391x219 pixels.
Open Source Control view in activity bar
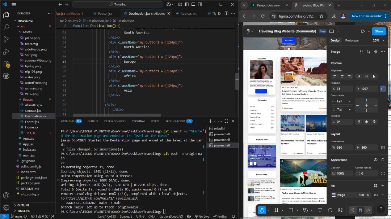point(6,39)
